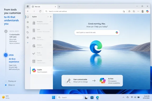Viewport: 152px width, 101px height.
Task: Open the history clock icon in sidebar
Action: 28,27
